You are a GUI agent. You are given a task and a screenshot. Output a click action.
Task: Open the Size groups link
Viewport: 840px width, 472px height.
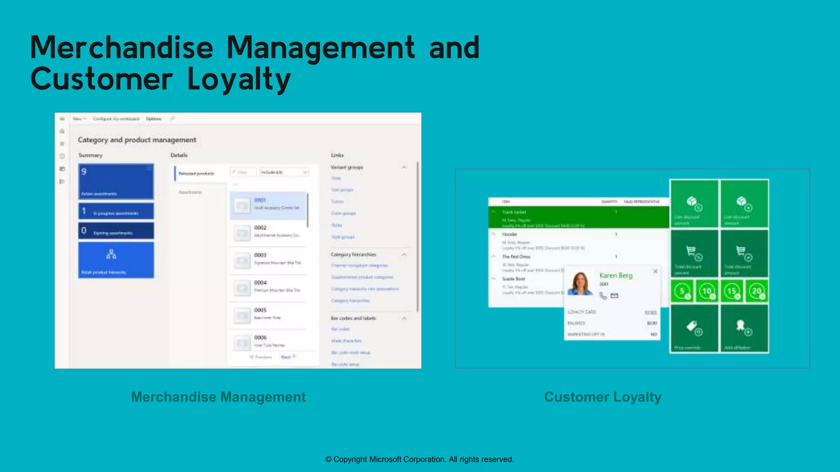point(342,190)
